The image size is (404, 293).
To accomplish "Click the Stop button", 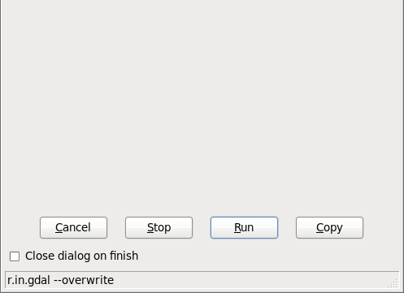I will 159,227.
